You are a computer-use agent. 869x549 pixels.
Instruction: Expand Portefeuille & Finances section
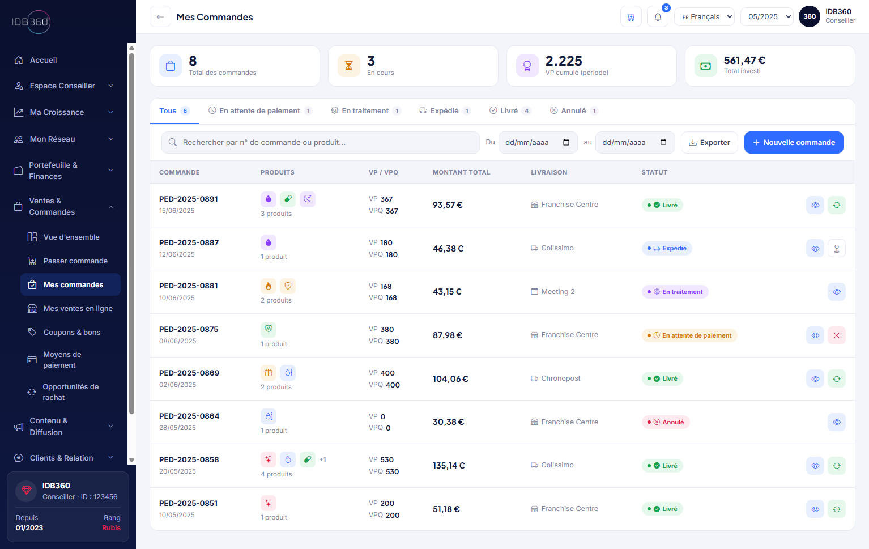[64, 171]
